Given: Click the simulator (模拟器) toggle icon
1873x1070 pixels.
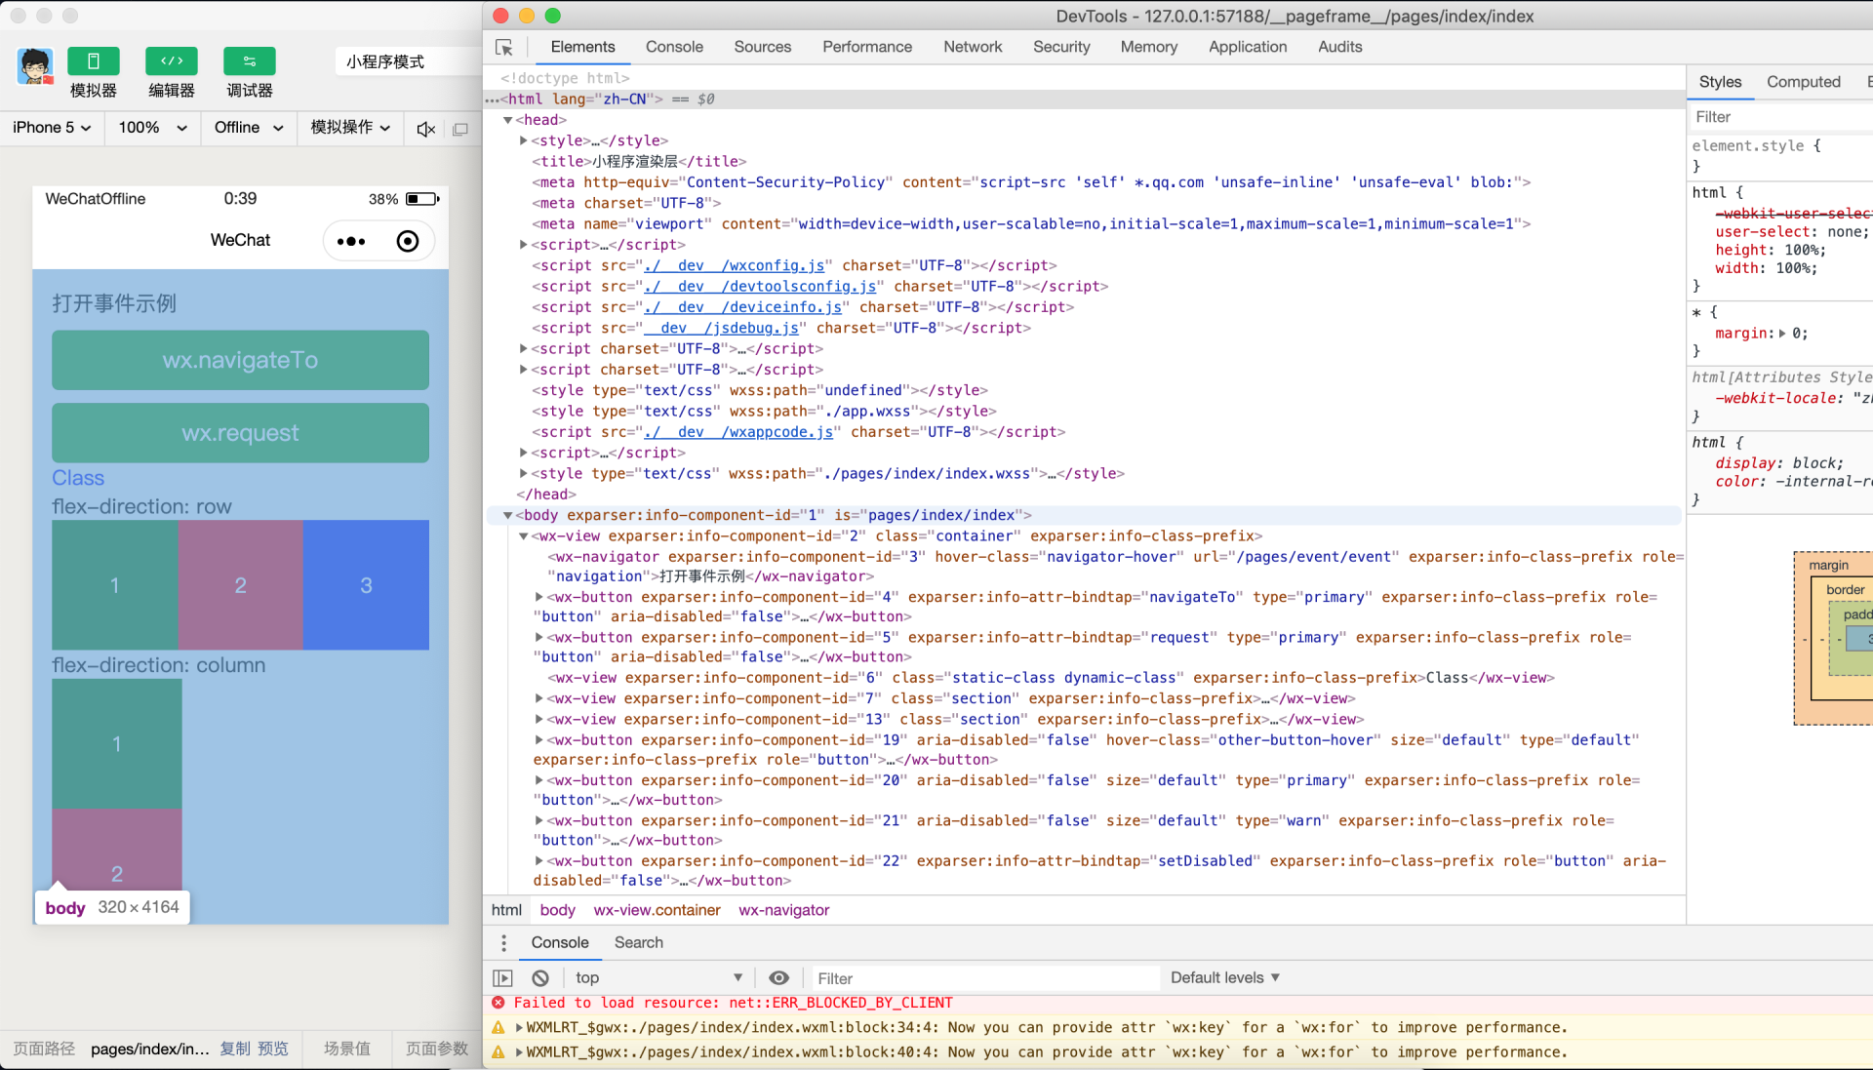Looking at the screenshot, I should click(93, 61).
